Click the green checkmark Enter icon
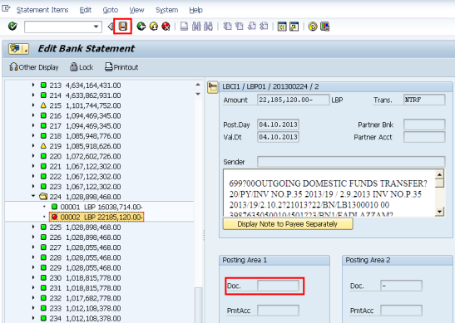Screen dimensions: 455x323 click(12, 27)
